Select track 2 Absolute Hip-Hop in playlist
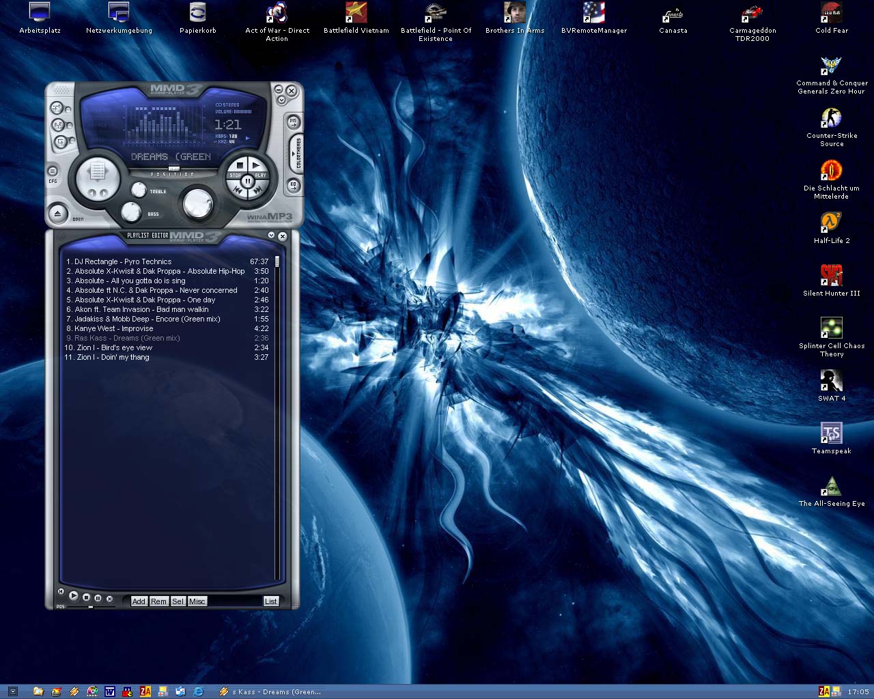Screen dimensions: 874x699 pos(167,271)
